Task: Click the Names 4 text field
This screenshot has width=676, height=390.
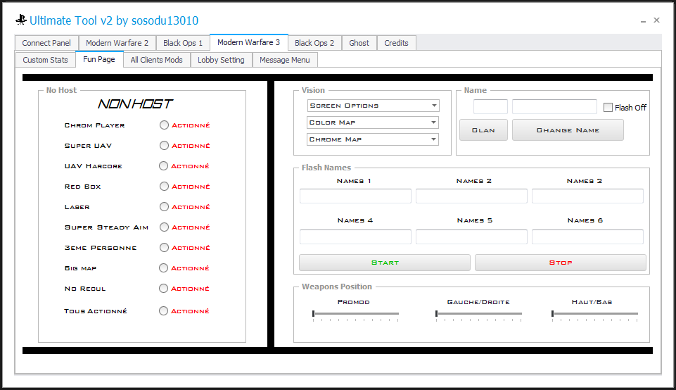Action: tap(355, 237)
